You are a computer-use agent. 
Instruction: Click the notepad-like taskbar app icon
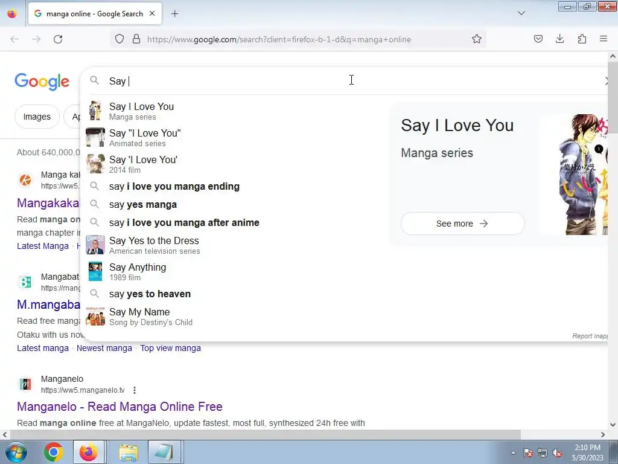[x=164, y=452]
